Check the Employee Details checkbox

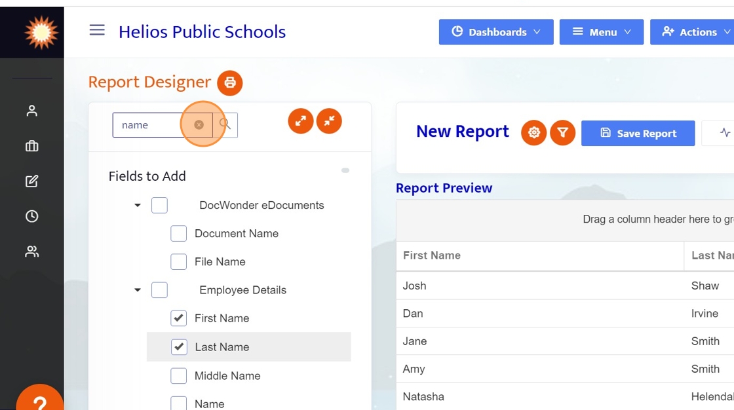160,290
